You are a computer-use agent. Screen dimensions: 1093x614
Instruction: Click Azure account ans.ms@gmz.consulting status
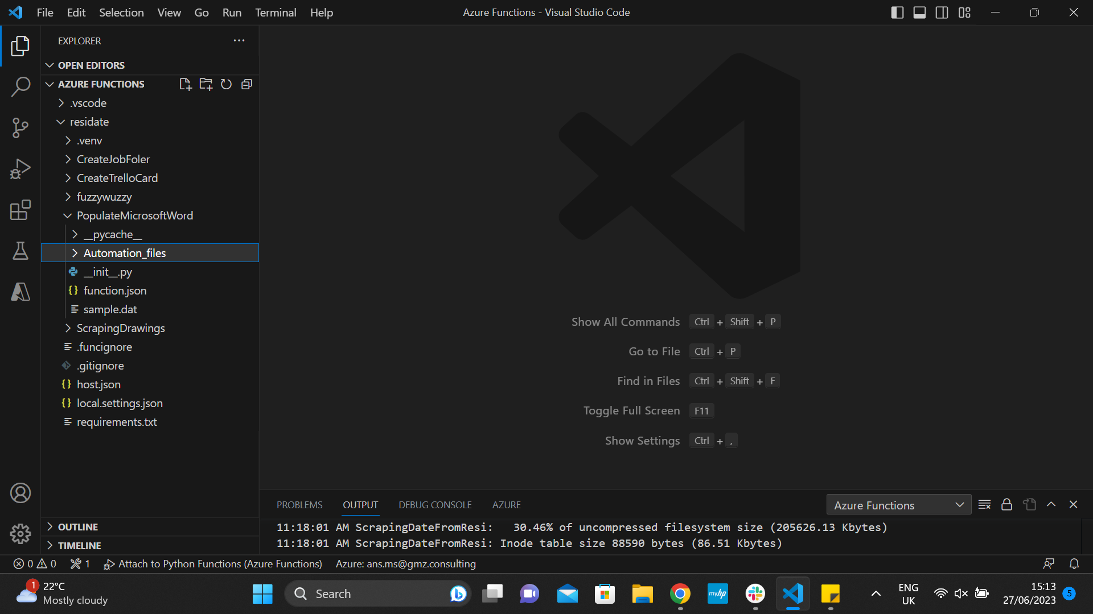point(406,564)
